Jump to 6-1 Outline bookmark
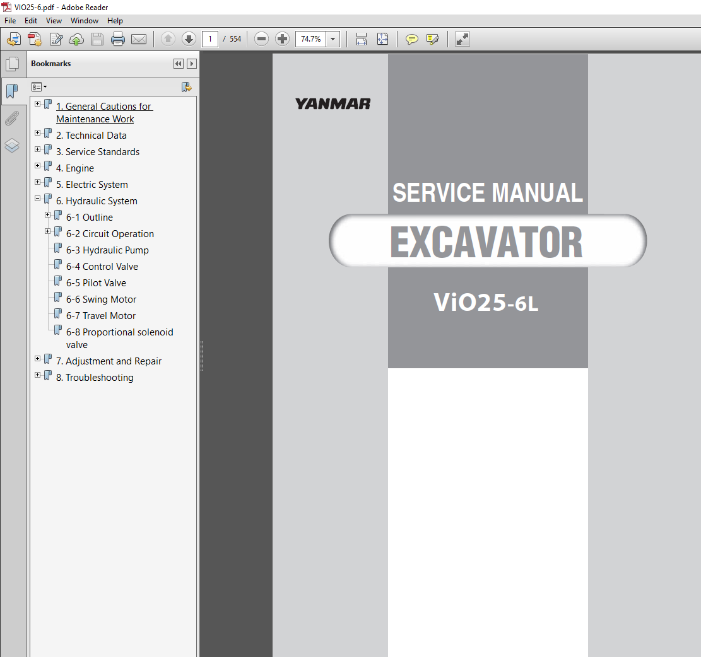The height and width of the screenshot is (657, 701). 90,218
